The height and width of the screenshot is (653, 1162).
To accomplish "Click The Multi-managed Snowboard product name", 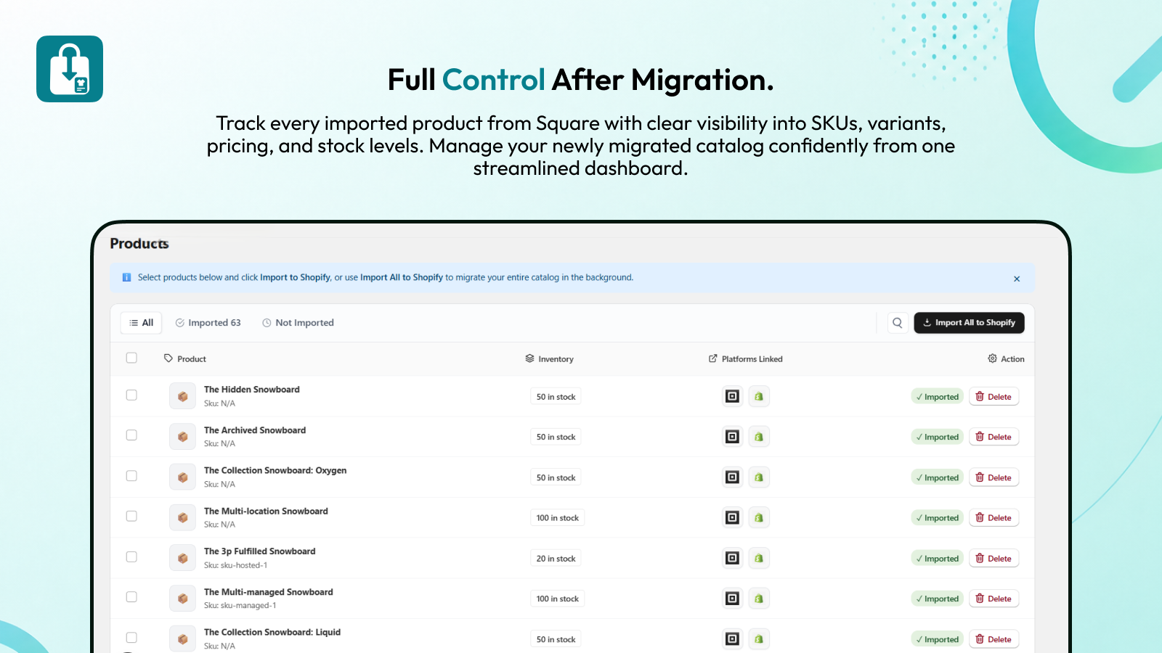I will pos(269,592).
